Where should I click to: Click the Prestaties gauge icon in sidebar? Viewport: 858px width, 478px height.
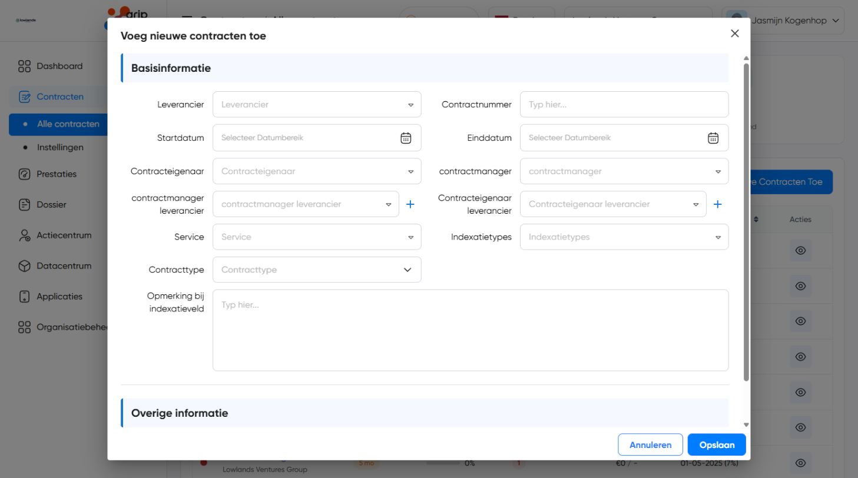click(24, 174)
